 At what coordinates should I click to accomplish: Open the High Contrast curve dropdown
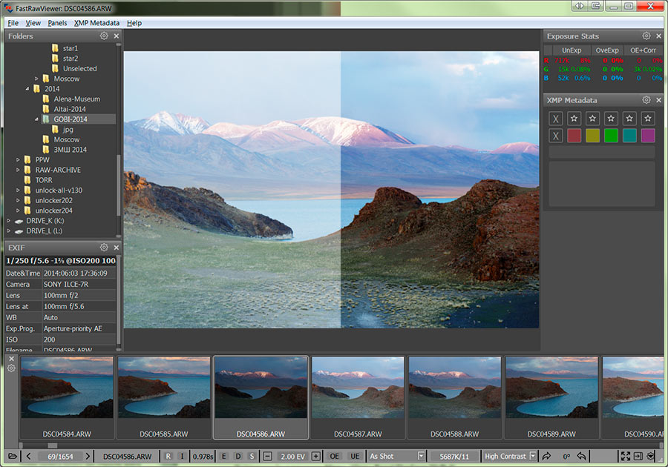(x=532, y=456)
